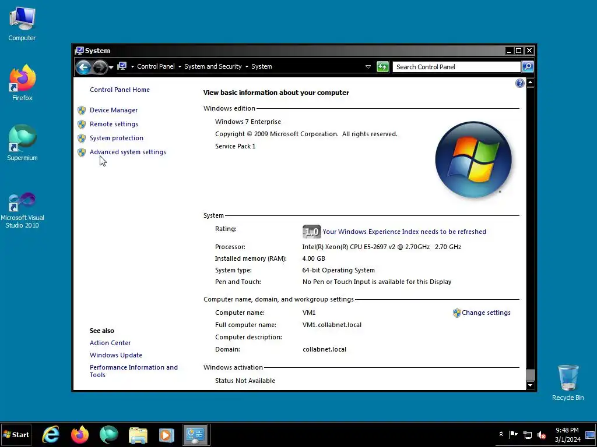Open Microsoft Visual Studio 2010 shortcut
597x447 pixels.
22,210
